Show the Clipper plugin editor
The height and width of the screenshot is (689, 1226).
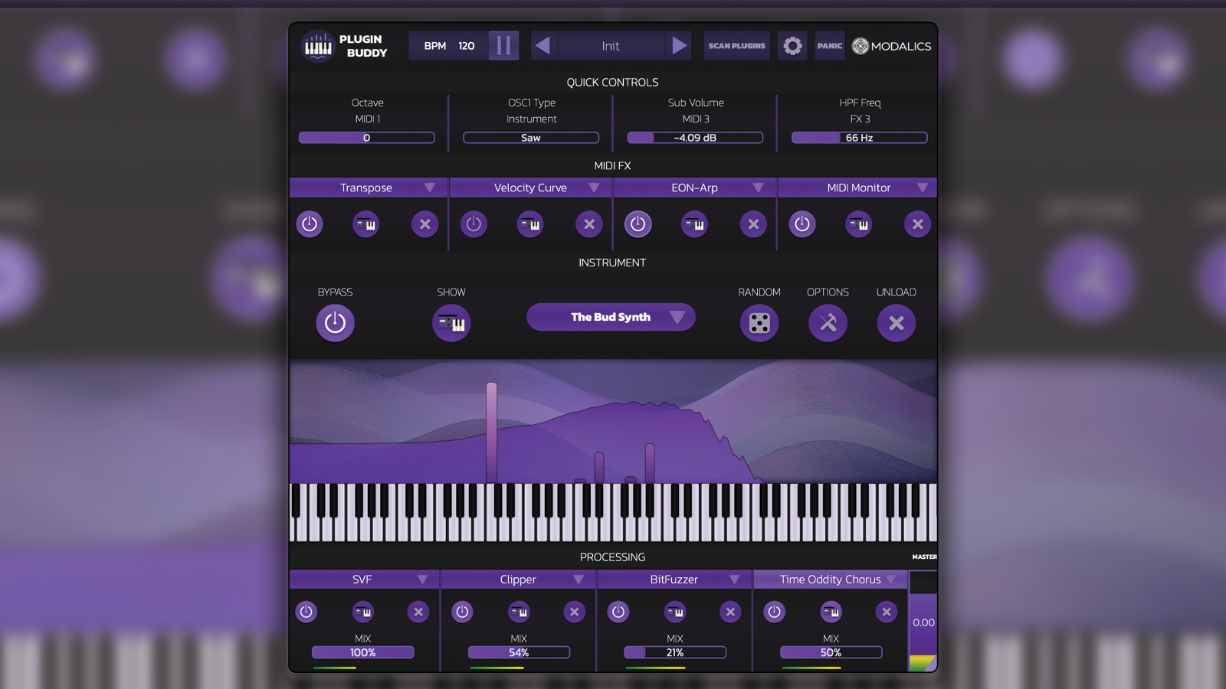tap(519, 612)
